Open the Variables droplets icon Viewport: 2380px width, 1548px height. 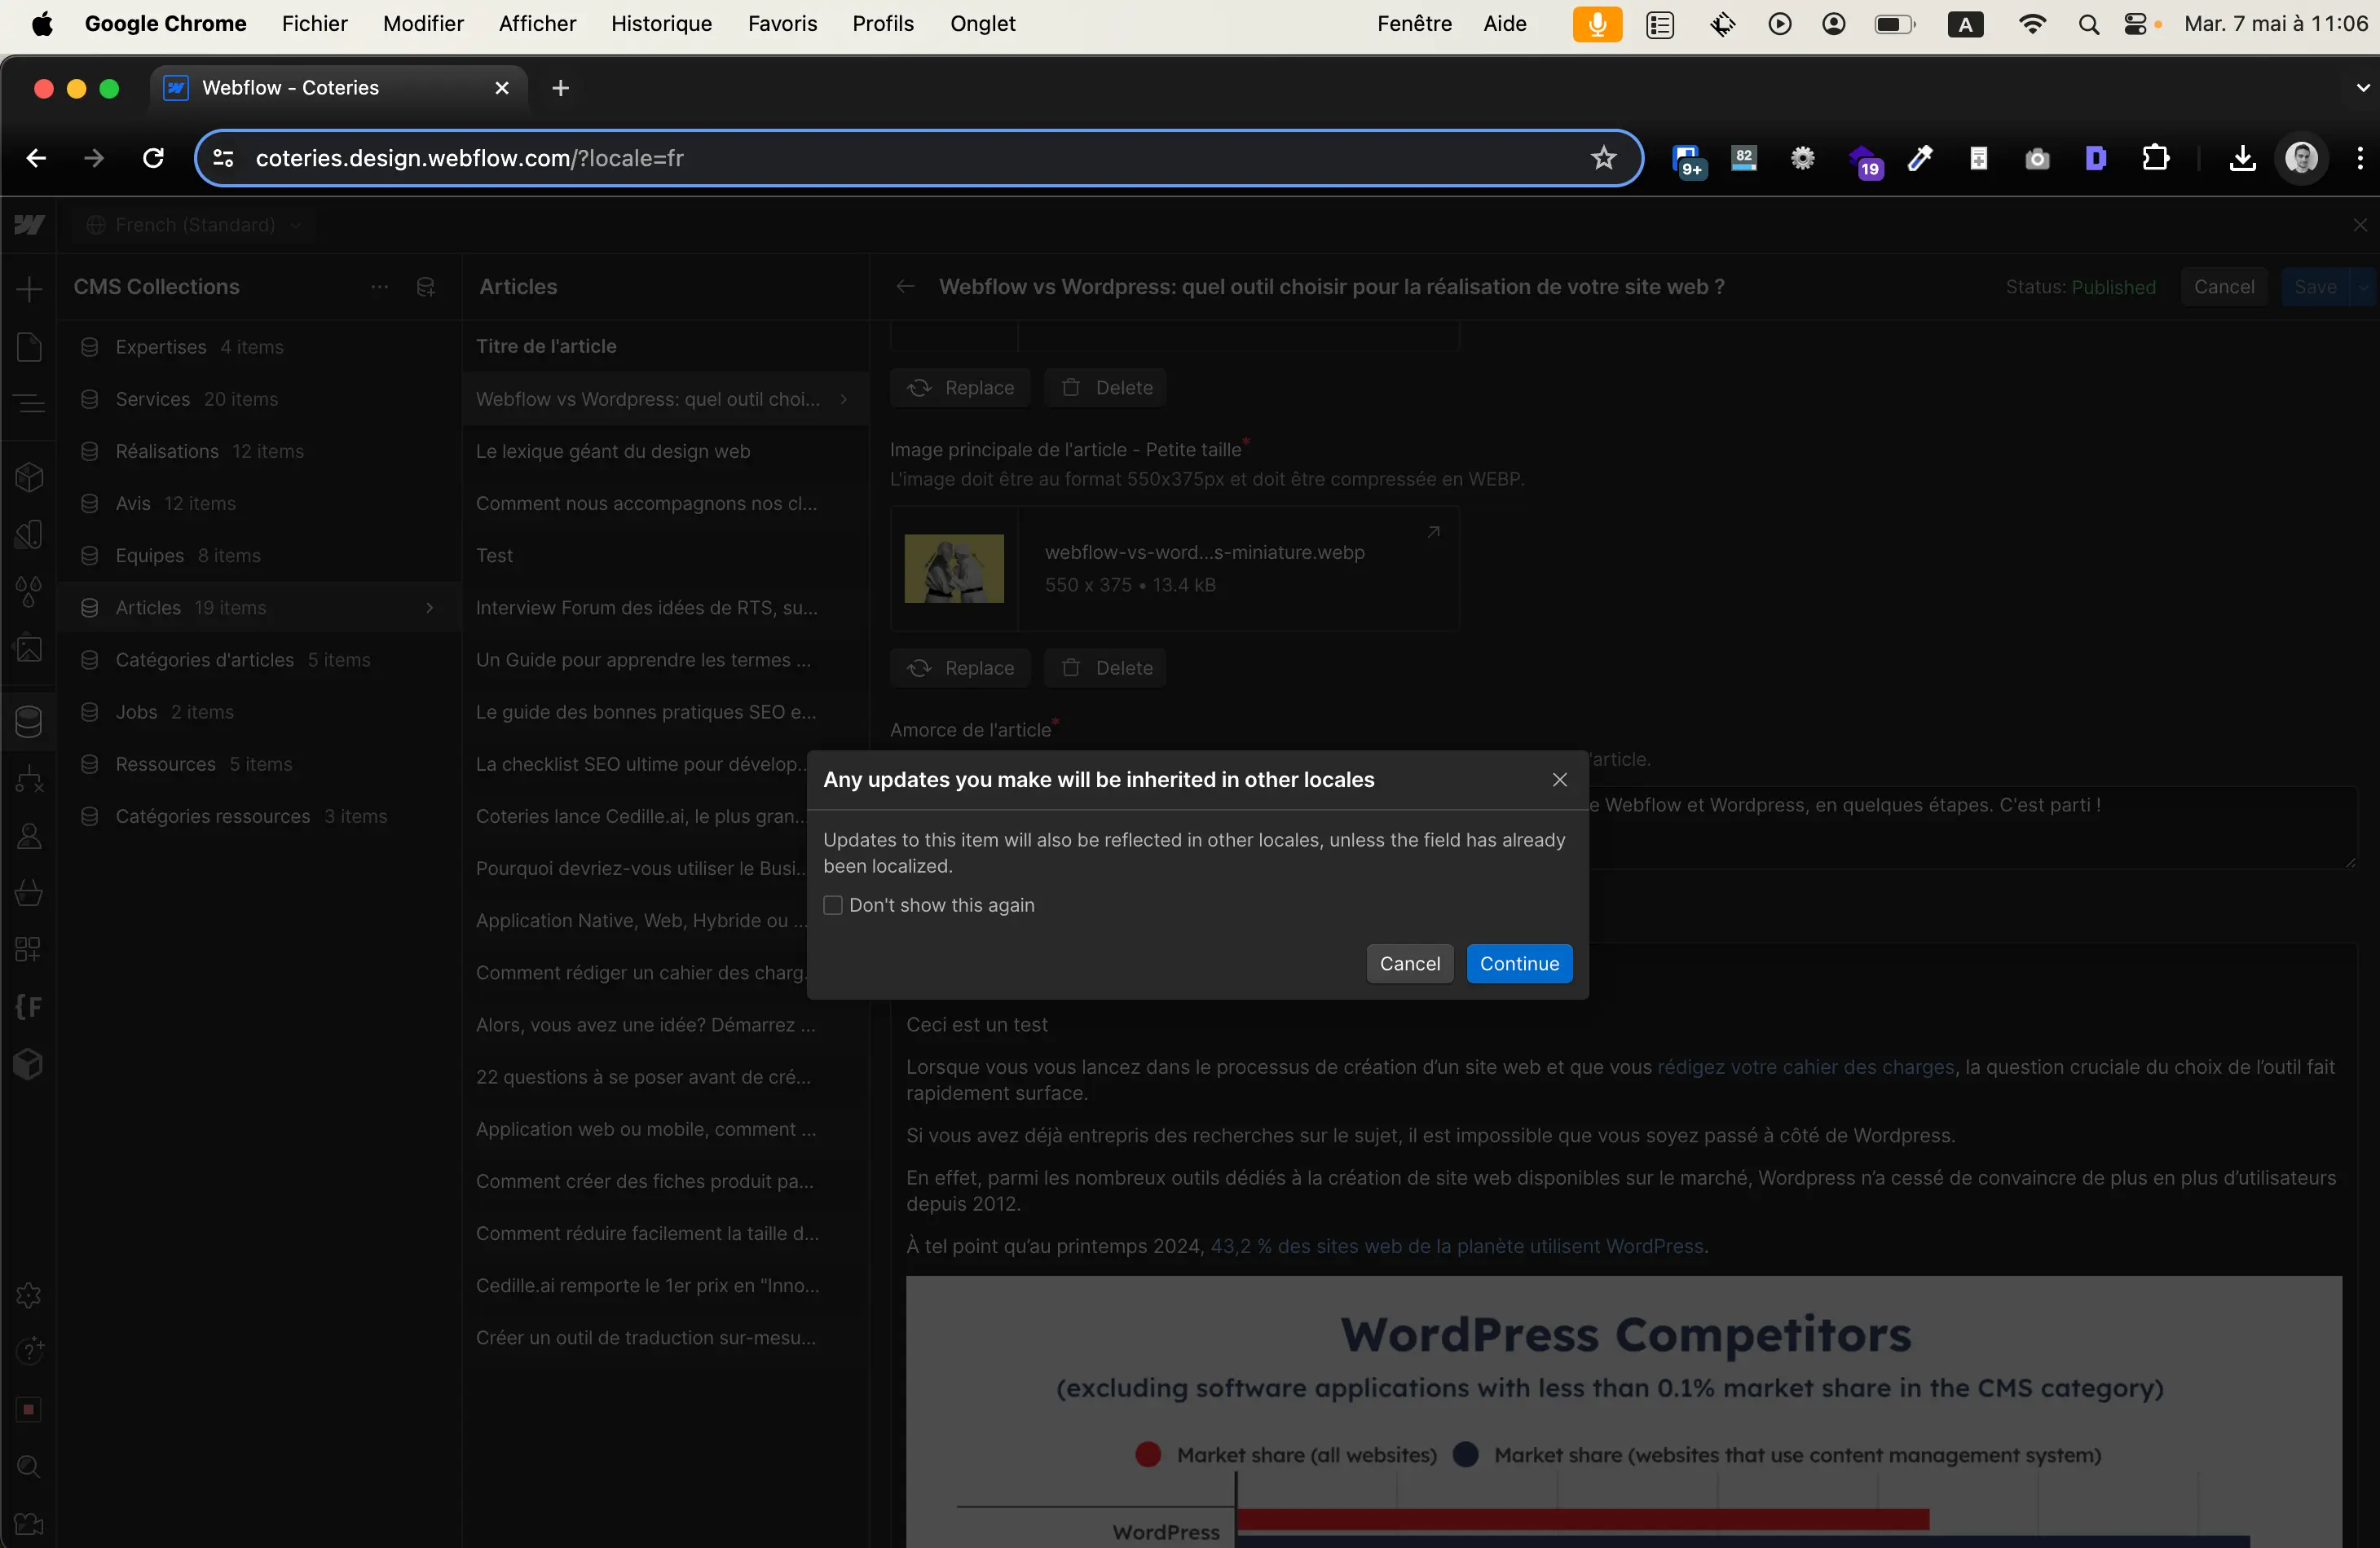point(29,591)
